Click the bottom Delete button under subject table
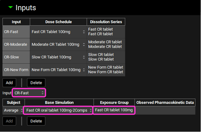 36,121
